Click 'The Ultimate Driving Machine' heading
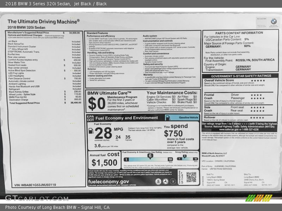Image resolution: width=282 pixels, height=211 pixels. (43, 21)
